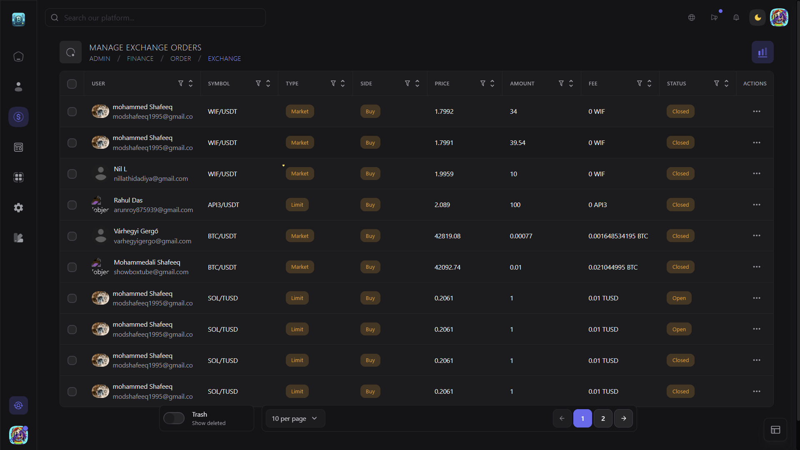
Task: Go to page 2
Action: pyautogui.click(x=602, y=418)
